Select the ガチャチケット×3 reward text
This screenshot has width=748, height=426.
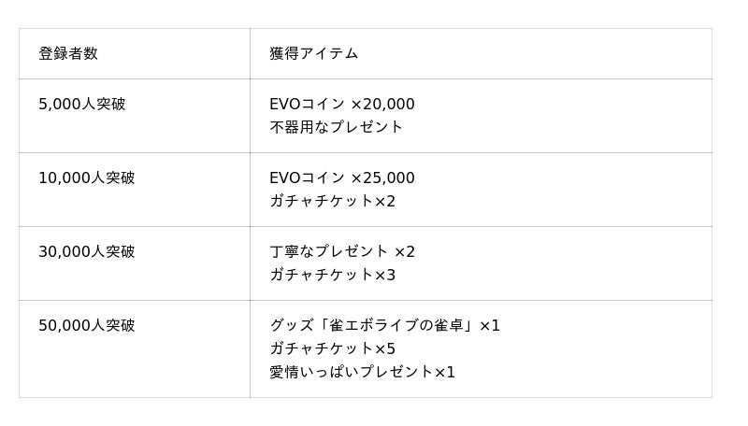[333, 276]
